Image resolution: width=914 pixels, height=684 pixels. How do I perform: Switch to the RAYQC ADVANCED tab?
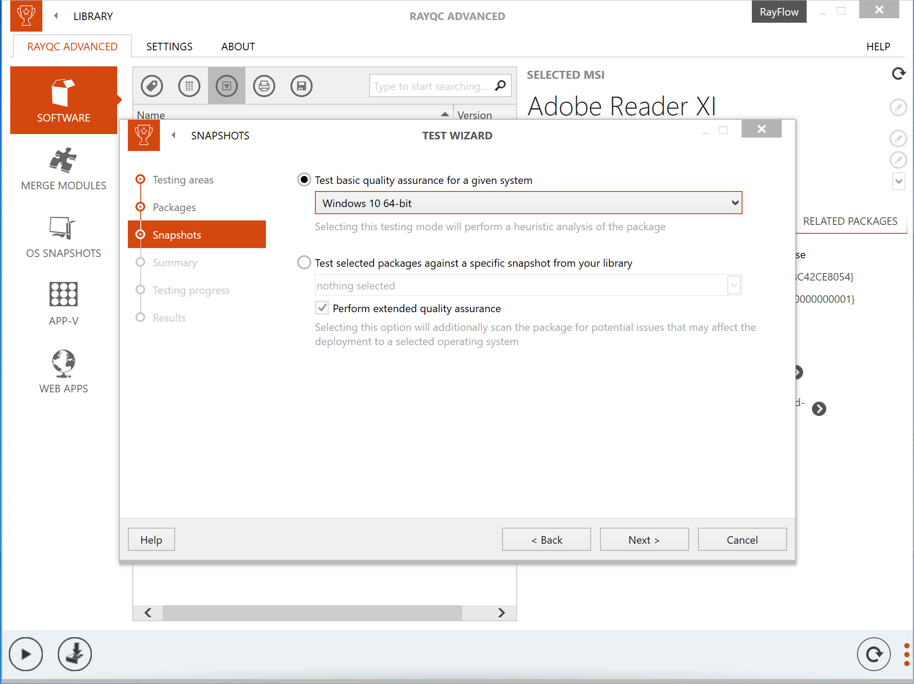coord(73,46)
